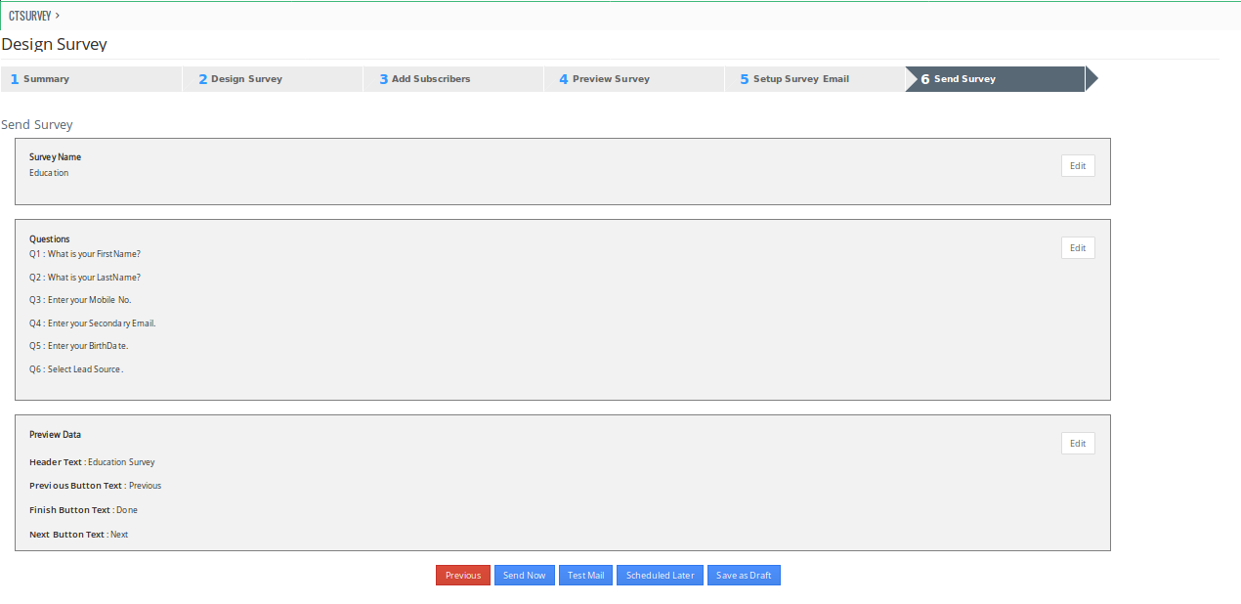Image resolution: width=1241 pixels, height=604 pixels.
Task: Select question 'Q3 : Enter your Mobile No.'
Action: point(80,300)
